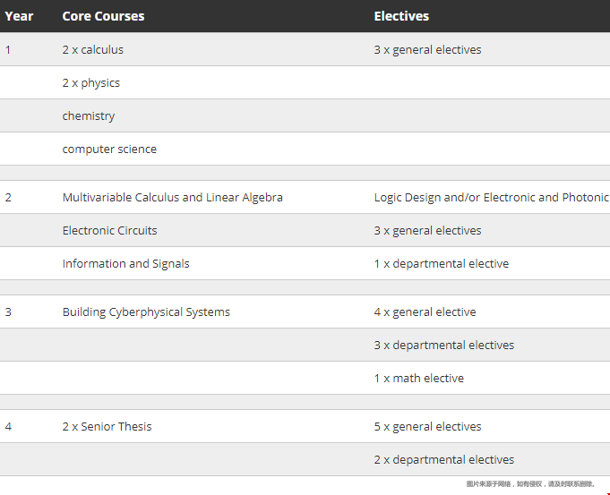The height and width of the screenshot is (495, 610).
Task: Select the "1 x departmental elective" cell
Action: [442, 264]
